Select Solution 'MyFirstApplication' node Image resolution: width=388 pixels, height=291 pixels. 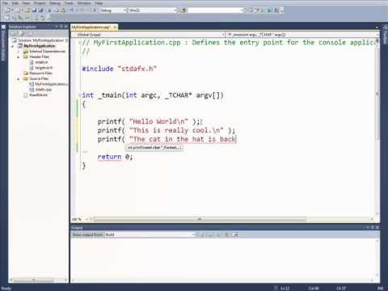pyautogui.click(x=40, y=40)
